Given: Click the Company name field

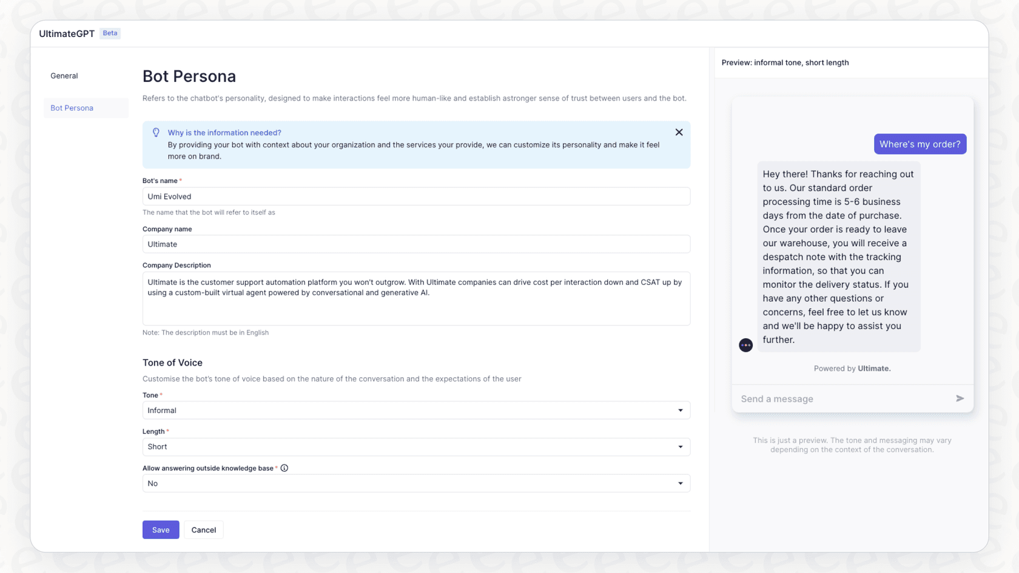Looking at the screenshot, I should (x=416, y=244).
